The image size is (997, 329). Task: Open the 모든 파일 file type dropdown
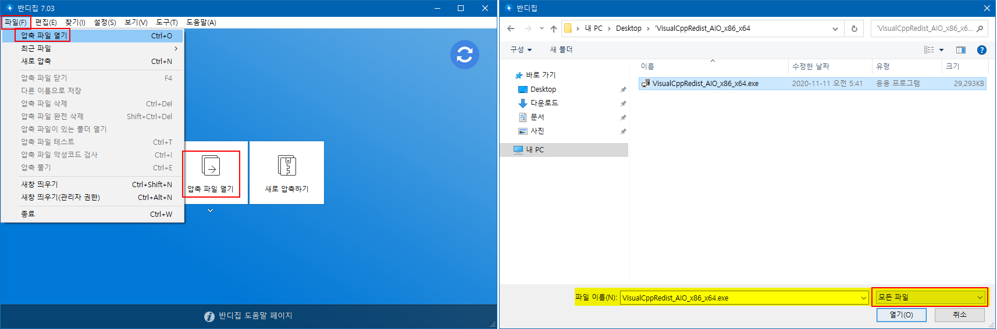coord(930,297)
